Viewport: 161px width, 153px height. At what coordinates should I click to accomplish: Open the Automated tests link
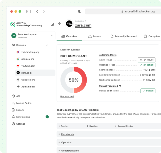108,55
